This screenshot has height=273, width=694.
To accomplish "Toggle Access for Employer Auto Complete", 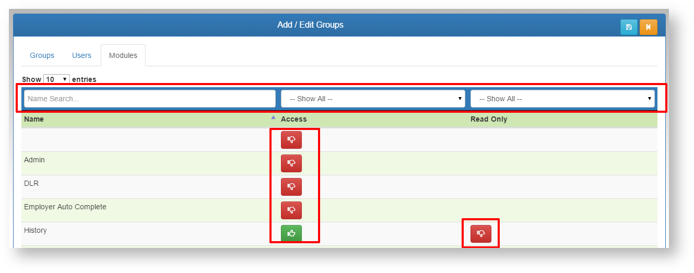I will point(291,210).
